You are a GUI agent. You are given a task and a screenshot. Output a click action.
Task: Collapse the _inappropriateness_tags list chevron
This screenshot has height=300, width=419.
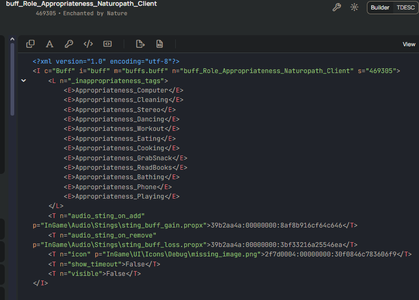pos(23,81)
